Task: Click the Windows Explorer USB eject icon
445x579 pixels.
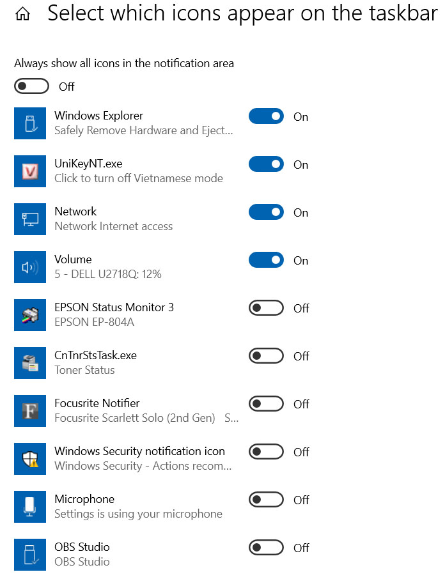Action: [x=30, y=123]
